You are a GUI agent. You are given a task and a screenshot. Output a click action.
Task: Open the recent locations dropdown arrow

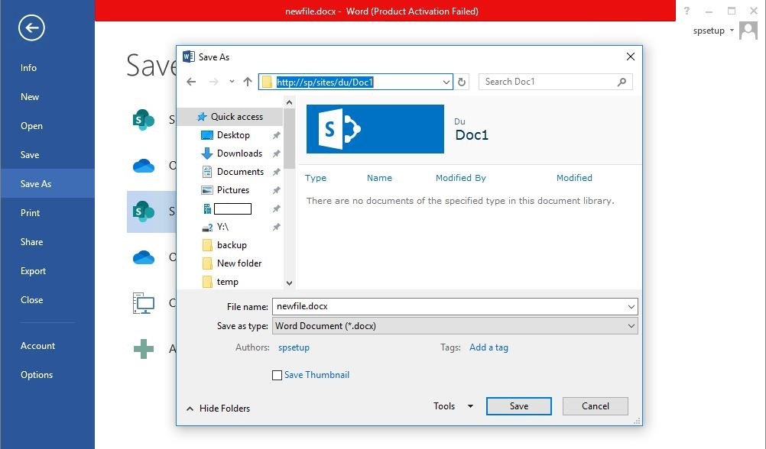click(232, 82)
